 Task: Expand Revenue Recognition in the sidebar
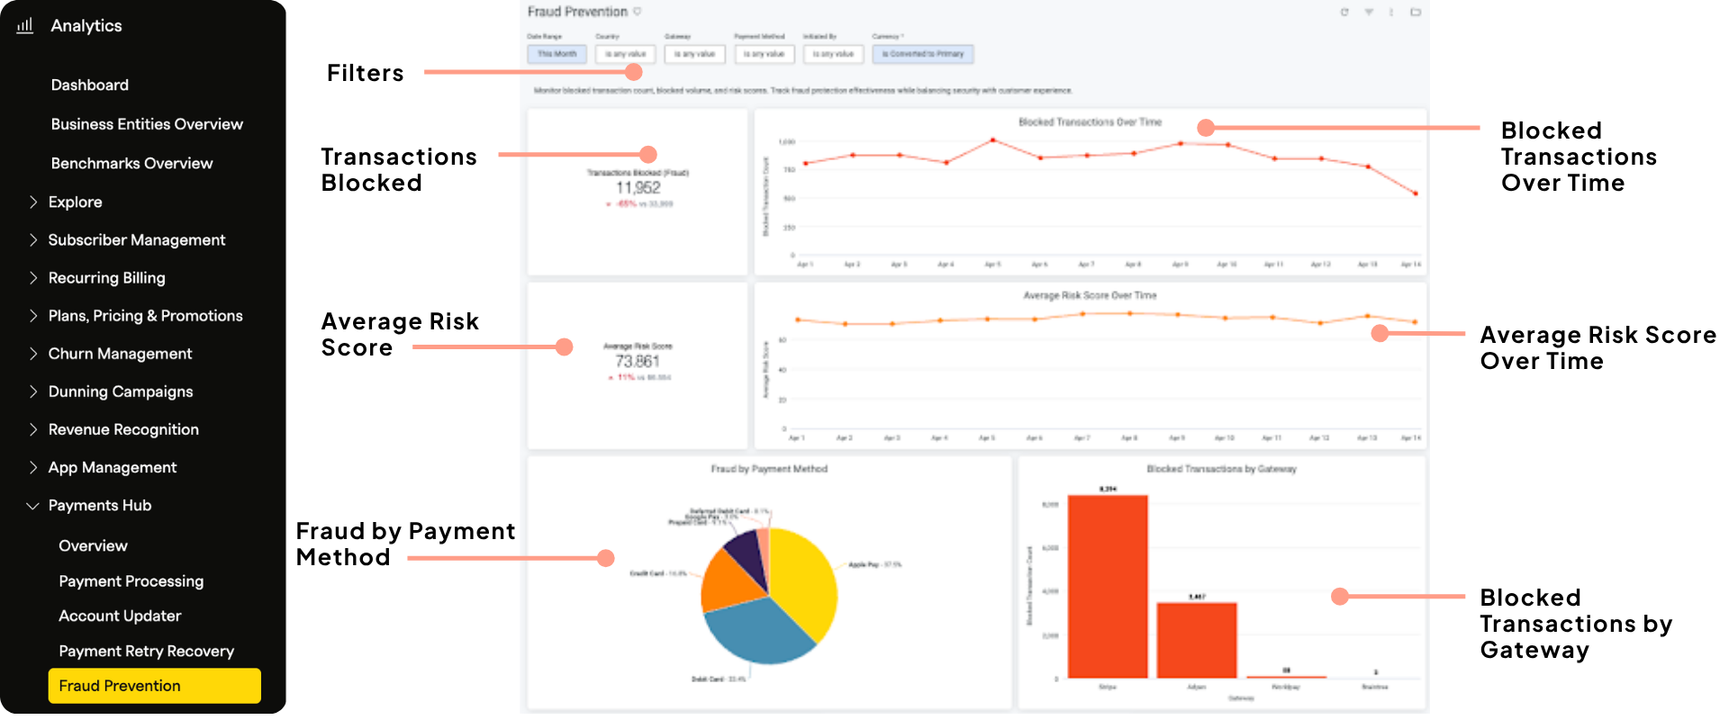pyautogui.click(x=33, y=429)
